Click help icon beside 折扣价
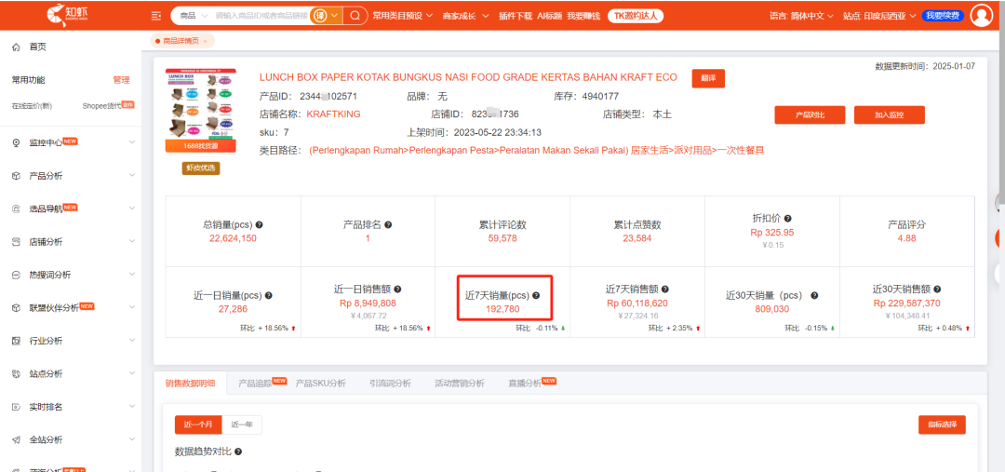Viewport: 1005px width, 472px height. click(787, 219)
